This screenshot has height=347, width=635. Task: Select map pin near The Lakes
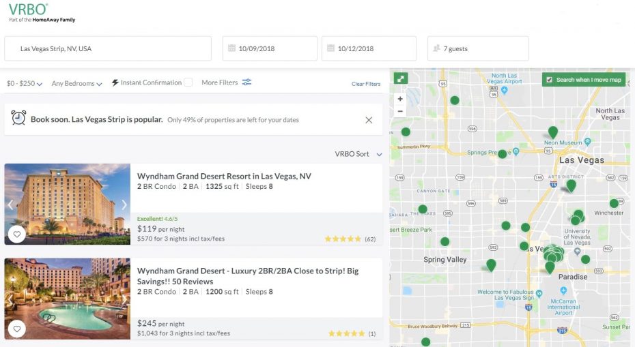pyautogui.click(x=423, y=209)
